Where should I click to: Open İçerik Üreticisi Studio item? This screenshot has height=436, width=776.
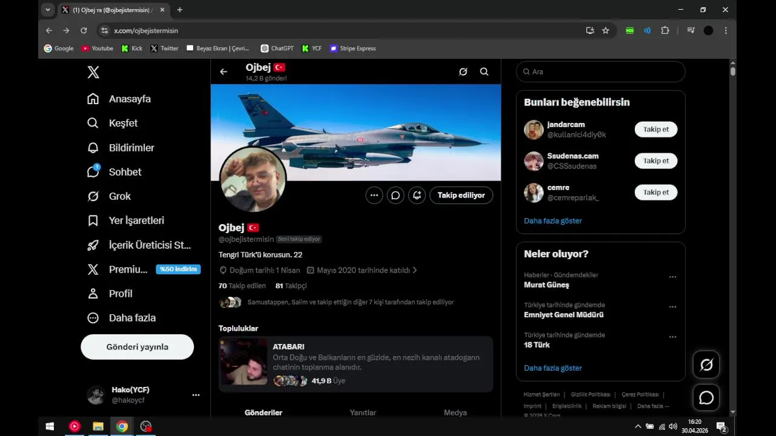139,245
